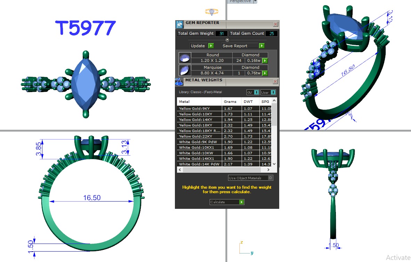Select the White Gold:10KX1 row
The width and height of the screenshot is (411, 262).
224,148
